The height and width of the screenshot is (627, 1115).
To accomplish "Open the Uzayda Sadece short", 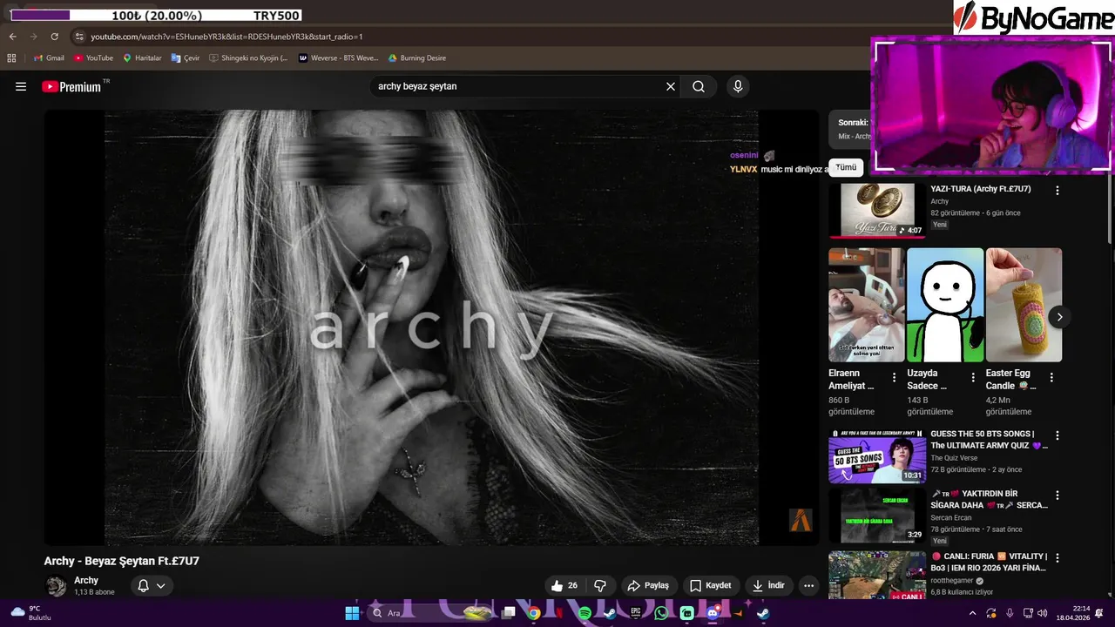I will tap(945, 305).
